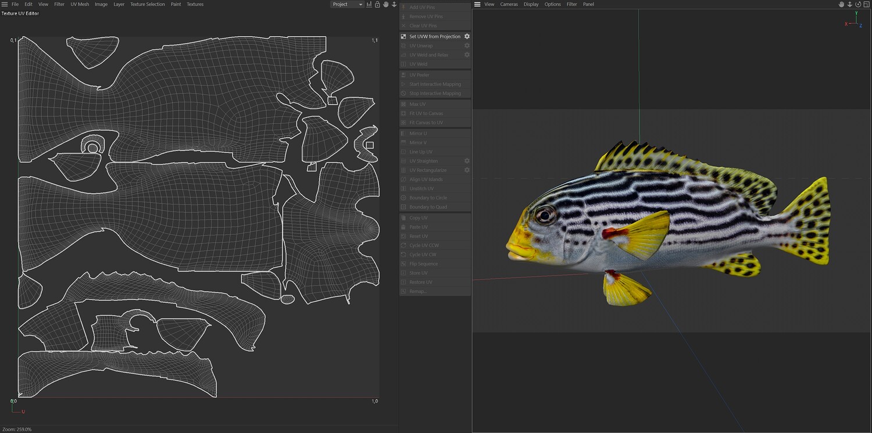Click Line Up UV command
The height and width of the screenshot is (433, 872).
click(435, 152)
